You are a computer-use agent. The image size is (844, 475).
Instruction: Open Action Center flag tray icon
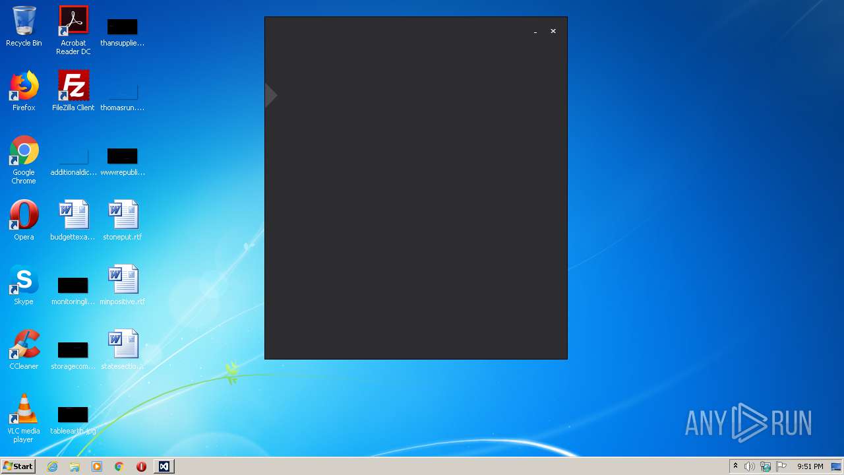(x=781, y=466)
